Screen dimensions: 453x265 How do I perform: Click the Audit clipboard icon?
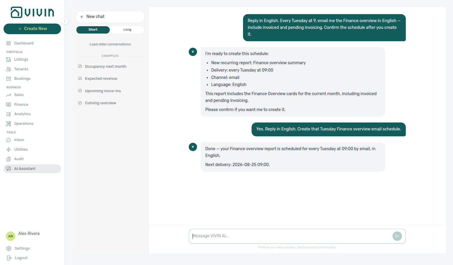coord(9,159)
